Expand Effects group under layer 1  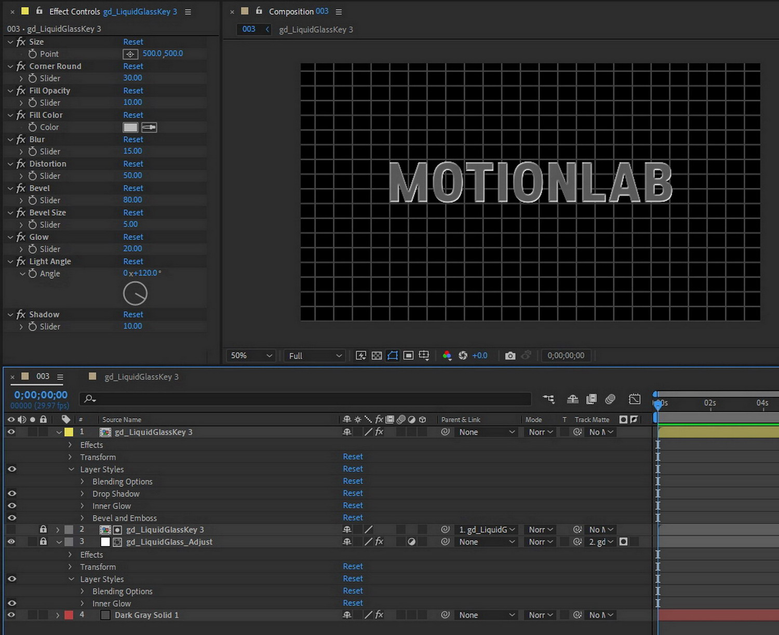tap(70, 444)
